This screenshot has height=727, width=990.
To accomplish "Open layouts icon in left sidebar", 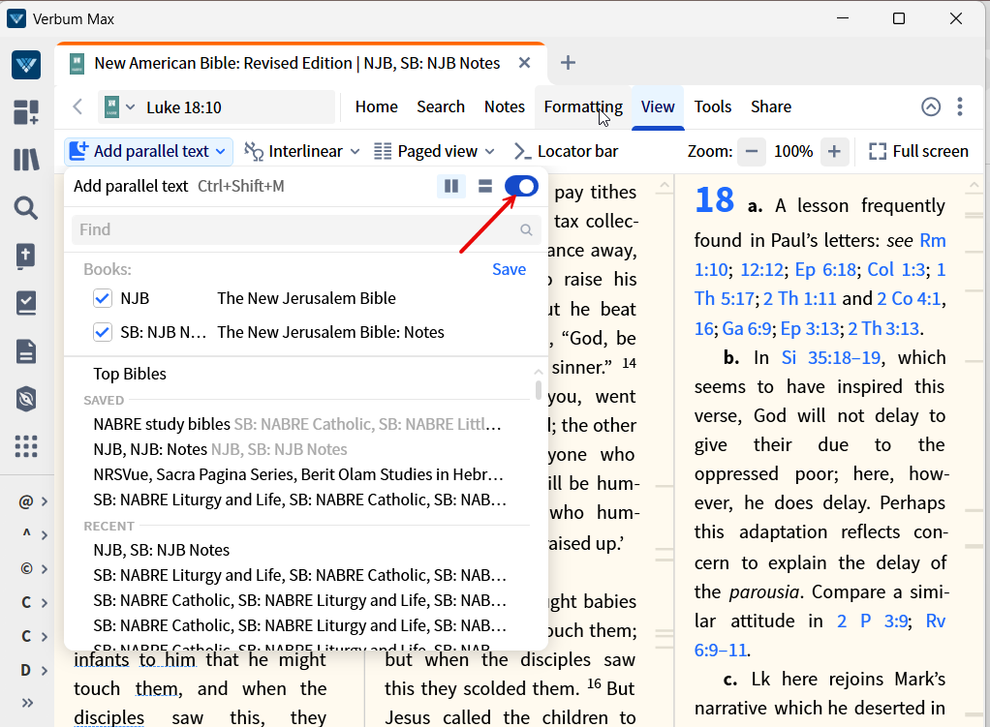I will 26,112.
